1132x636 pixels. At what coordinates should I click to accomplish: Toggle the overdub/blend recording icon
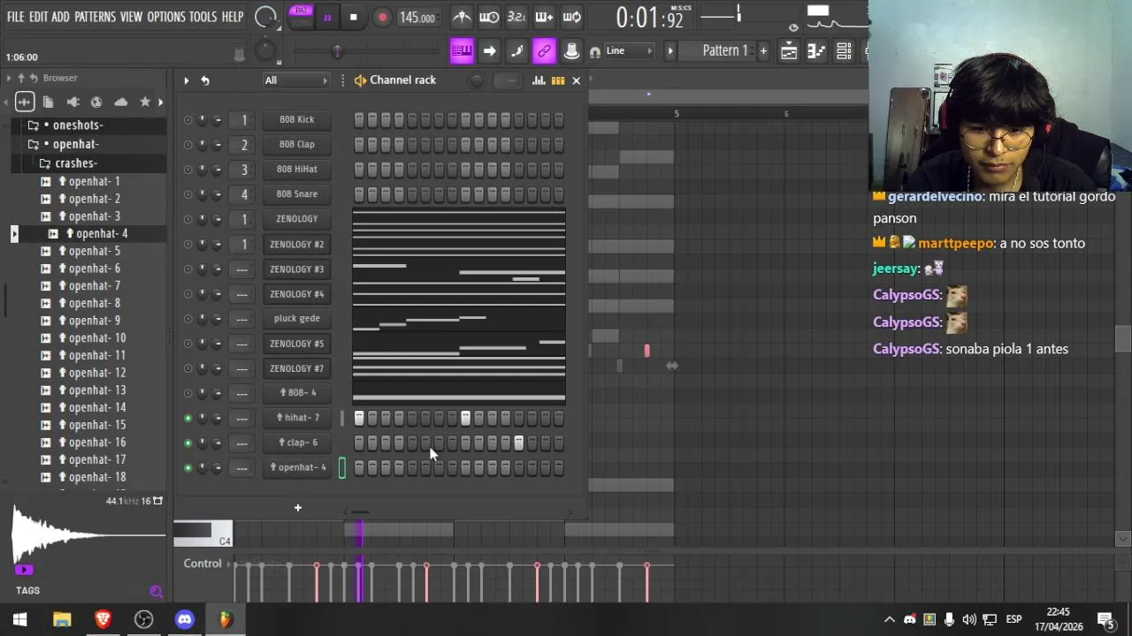coord(544,17)
